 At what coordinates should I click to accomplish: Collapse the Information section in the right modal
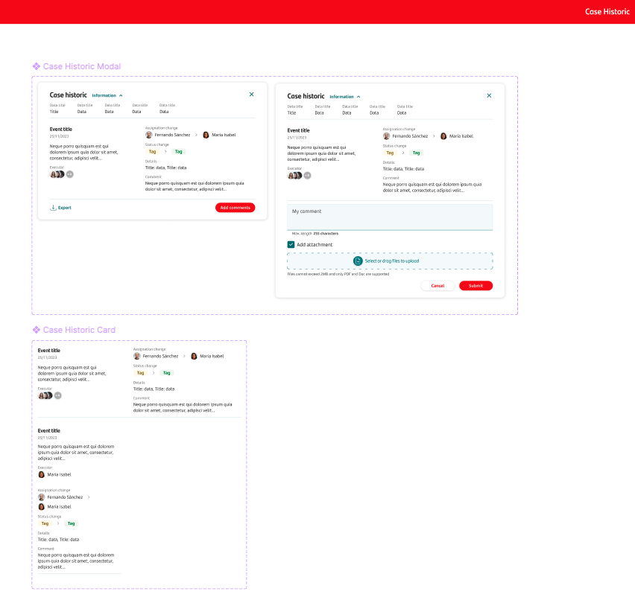click(344, 97)
